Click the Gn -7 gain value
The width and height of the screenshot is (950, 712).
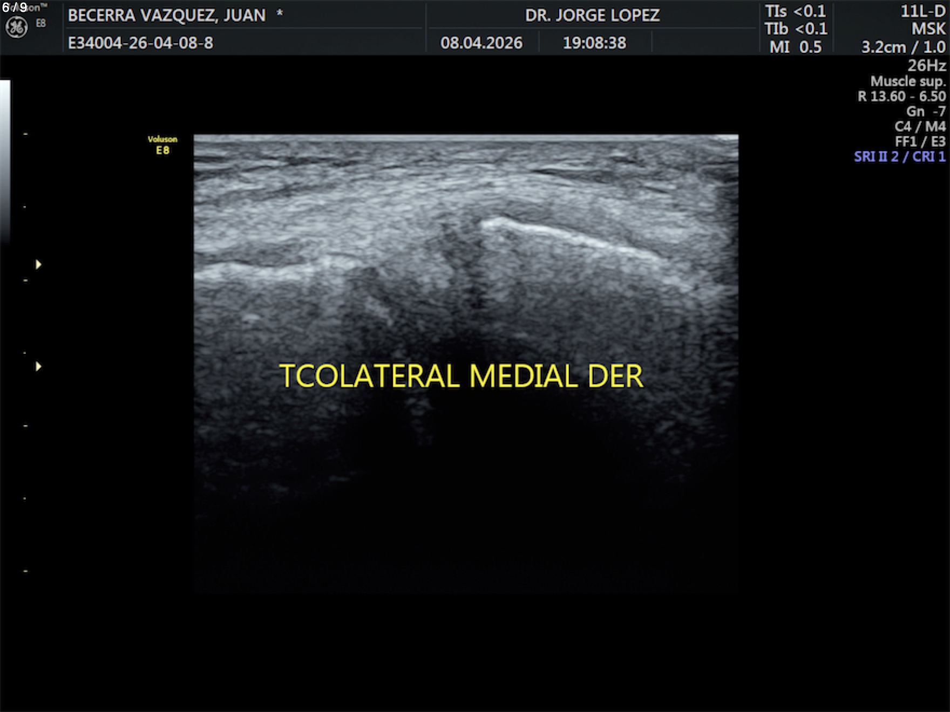pyautogui.click(x=926, y=112)
